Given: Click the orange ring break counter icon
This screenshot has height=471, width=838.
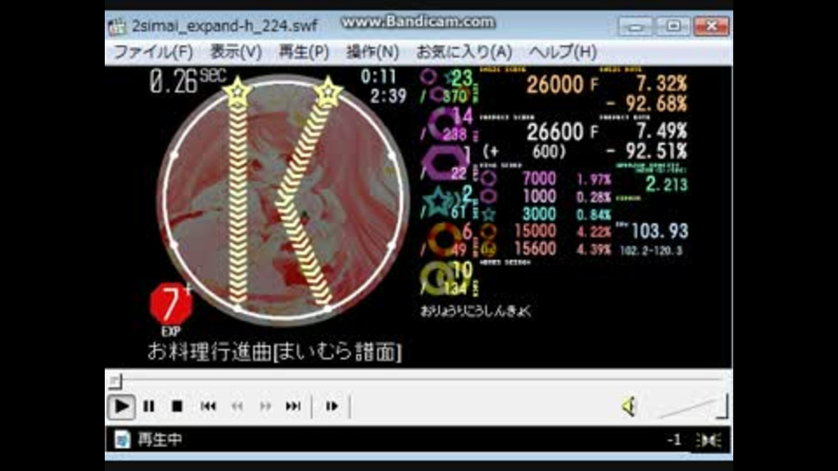Looking at the screenshot, I should (443, 239).
